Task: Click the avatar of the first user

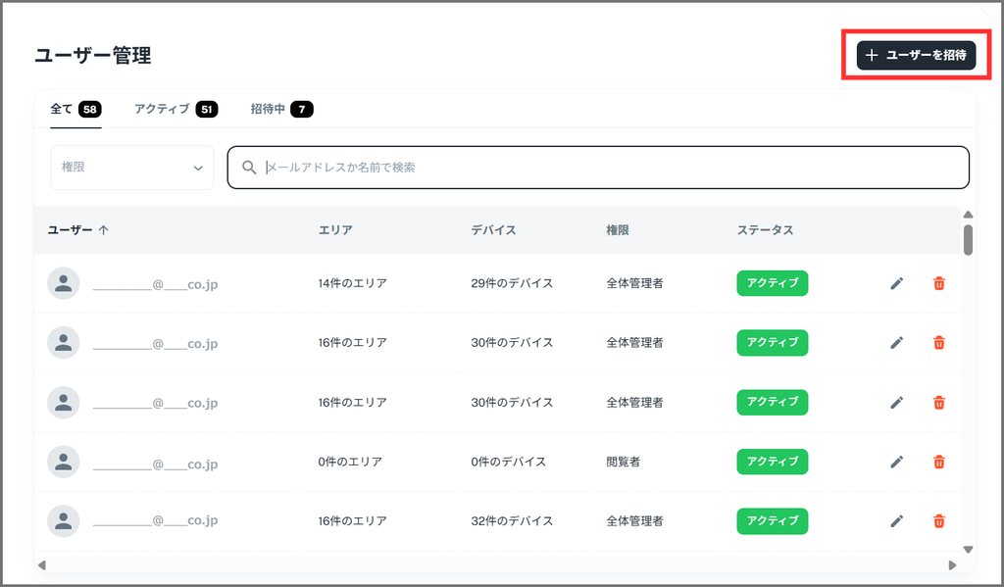Action: [64, 284]
